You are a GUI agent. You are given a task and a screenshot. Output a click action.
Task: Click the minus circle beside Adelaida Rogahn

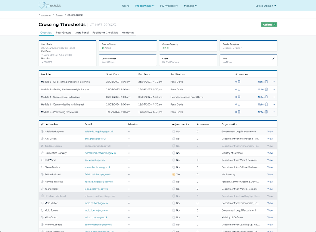point(42,132)
